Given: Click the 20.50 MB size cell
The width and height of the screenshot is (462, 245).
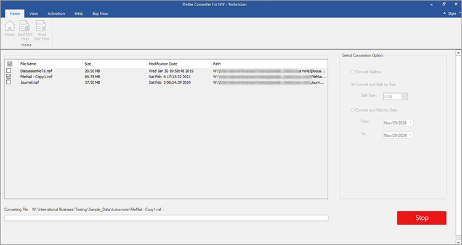Looking at the screenshot, I should tap(92, 71).
